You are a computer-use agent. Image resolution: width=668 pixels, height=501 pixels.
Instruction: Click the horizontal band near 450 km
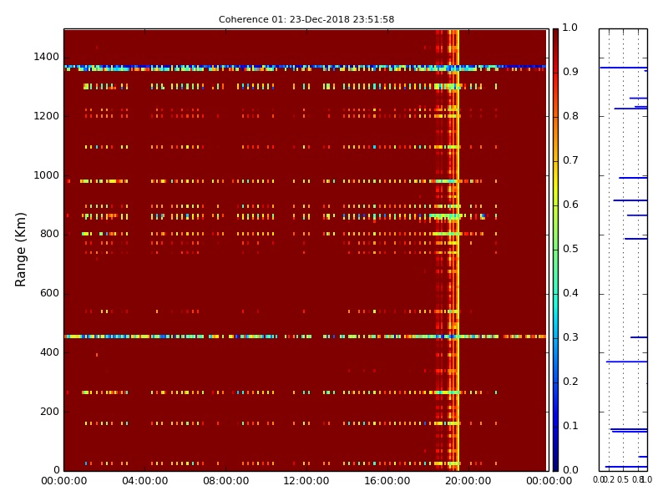[250, 337]
